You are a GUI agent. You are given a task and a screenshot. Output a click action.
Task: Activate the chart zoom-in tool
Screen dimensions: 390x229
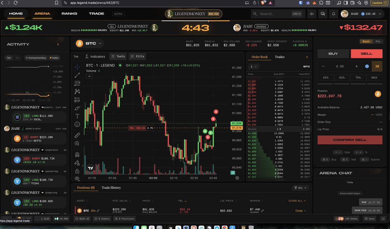click(77, 143)
